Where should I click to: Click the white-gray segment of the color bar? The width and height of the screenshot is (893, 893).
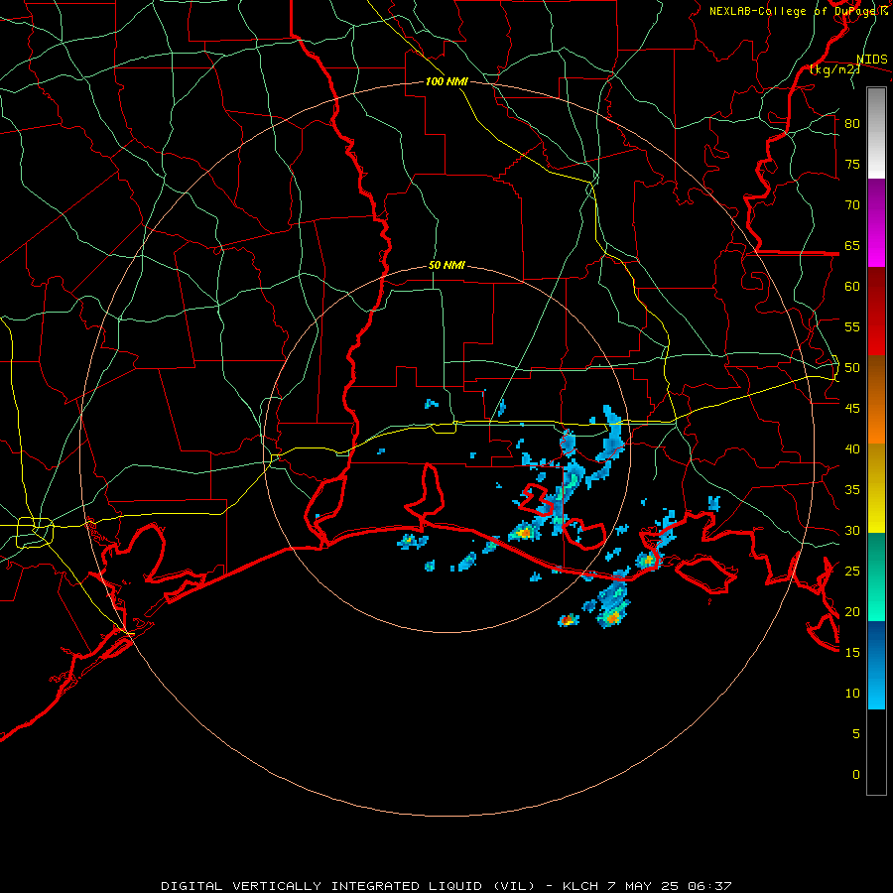coord(876,133)
